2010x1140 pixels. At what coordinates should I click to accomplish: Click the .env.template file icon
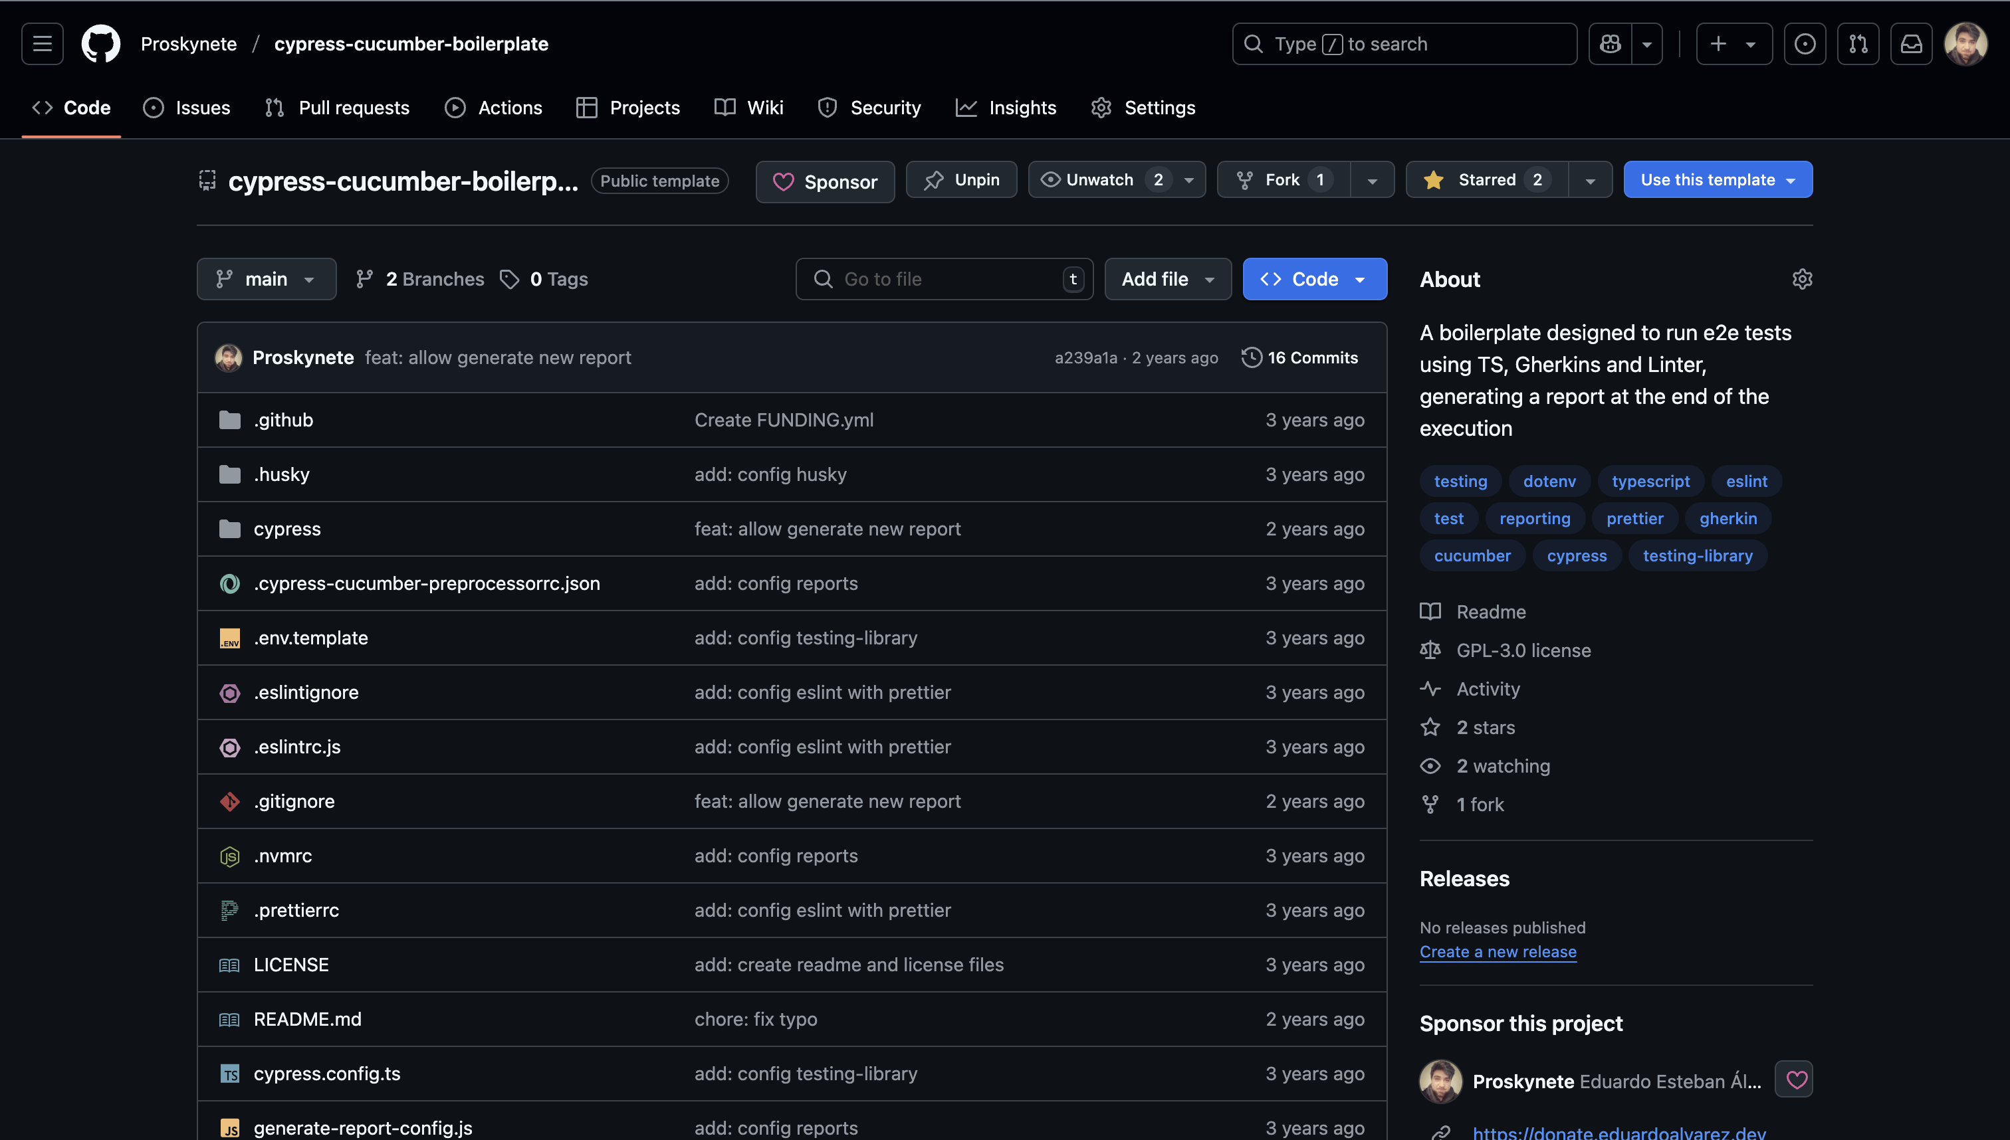click(x=229, y=638)
